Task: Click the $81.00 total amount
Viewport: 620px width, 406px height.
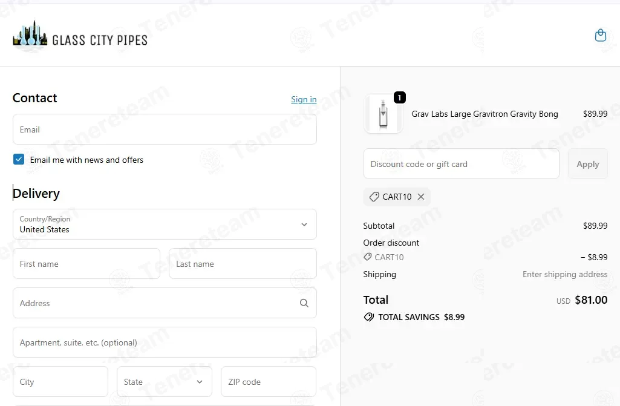Action: tap(591, 300)
